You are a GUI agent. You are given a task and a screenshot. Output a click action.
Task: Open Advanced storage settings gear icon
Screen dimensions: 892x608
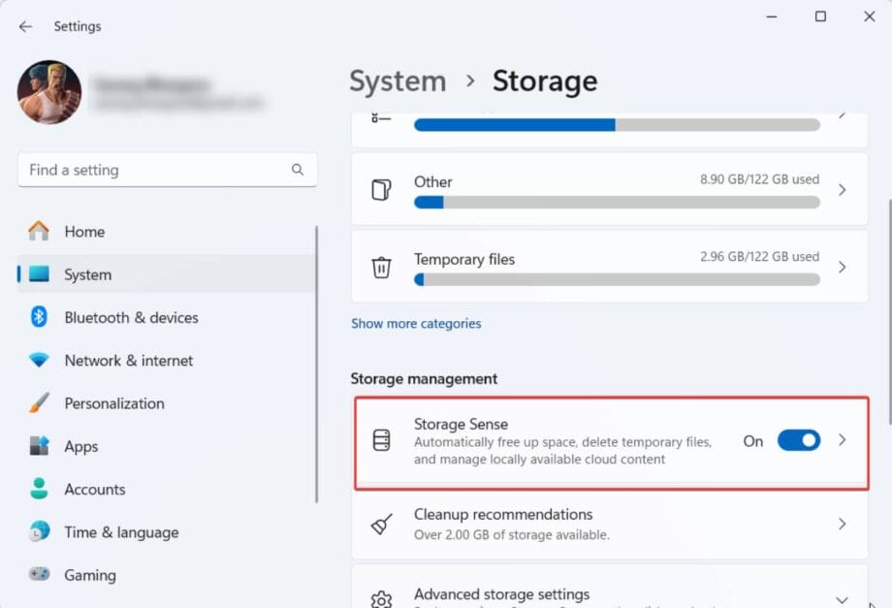381,597
